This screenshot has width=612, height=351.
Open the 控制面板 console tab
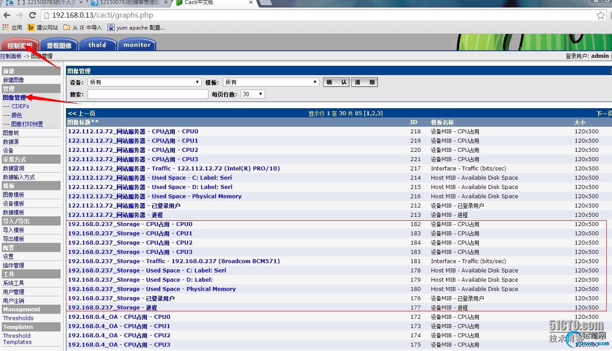point(20,45)
